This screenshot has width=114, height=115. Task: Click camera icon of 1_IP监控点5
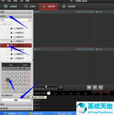(x=12, y=46)
